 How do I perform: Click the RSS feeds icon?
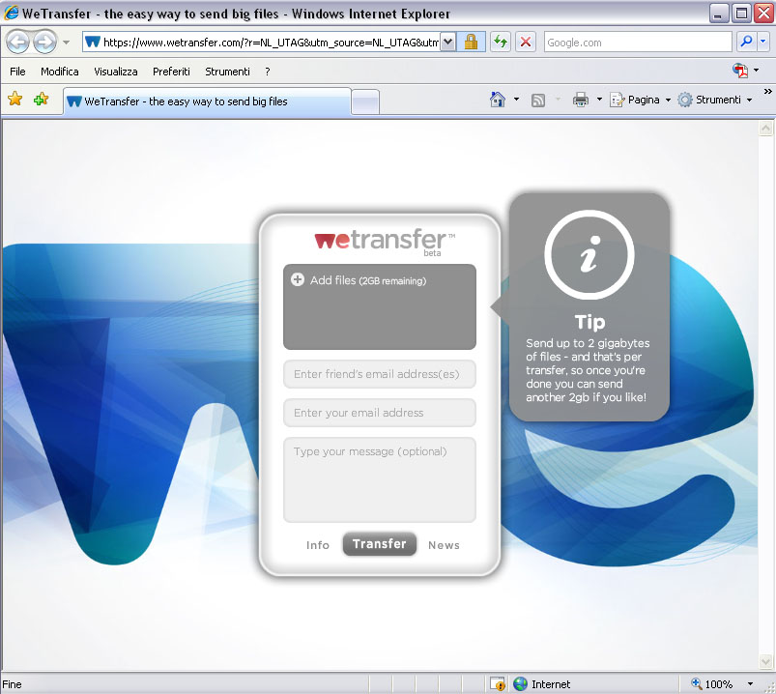538,100
